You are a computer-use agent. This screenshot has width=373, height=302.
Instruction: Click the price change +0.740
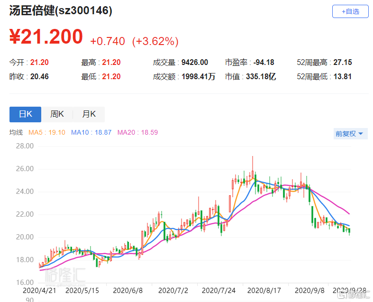point(108,41)
